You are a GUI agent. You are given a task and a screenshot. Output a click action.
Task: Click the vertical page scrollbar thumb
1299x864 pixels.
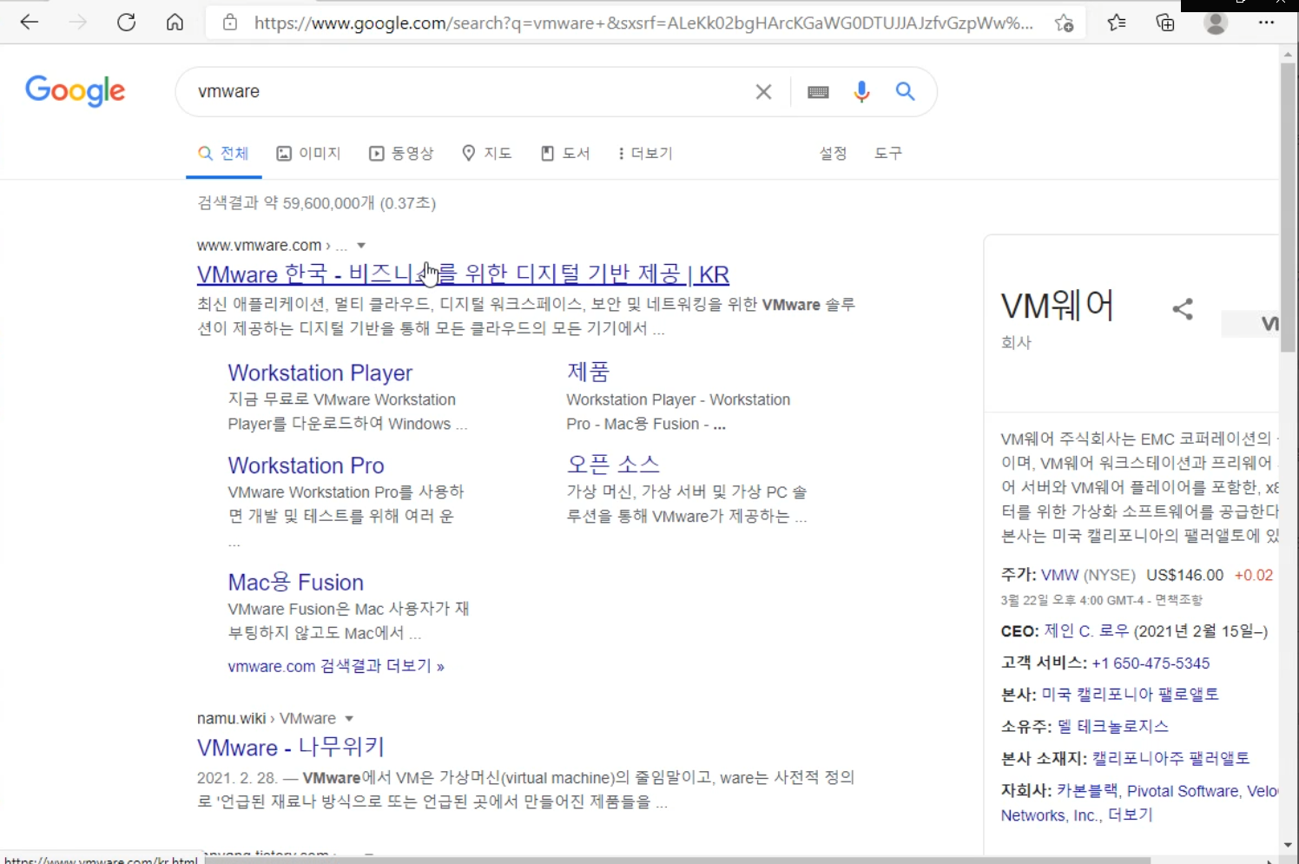(1288, 207)
